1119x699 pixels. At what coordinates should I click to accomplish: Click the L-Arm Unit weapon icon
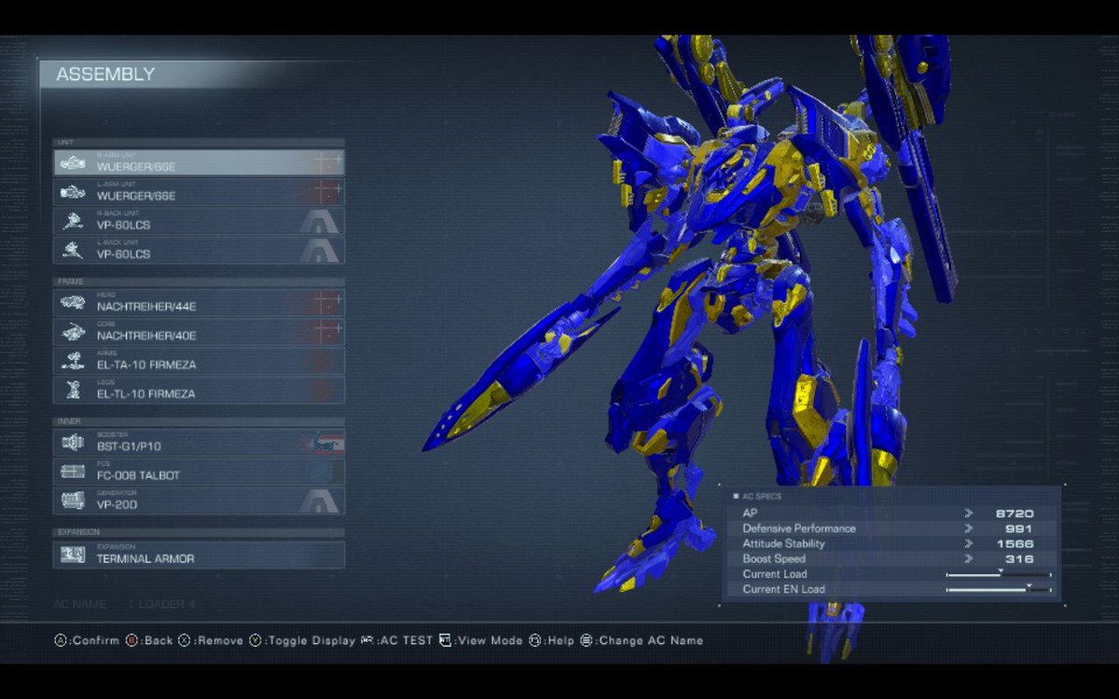pos(73,193)
